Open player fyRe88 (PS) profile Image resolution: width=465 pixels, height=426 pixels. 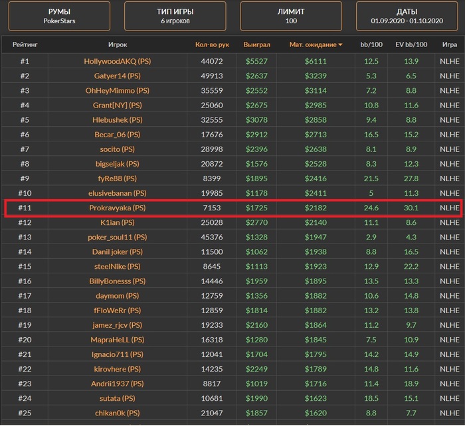click(118, 178)
